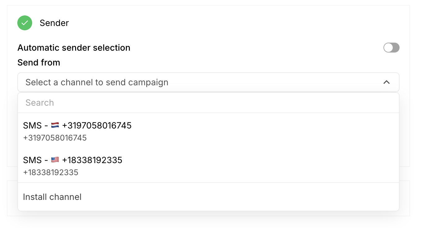Screen dimensions: 428x228
Task: Click the Send from label
Action: pyautogui.click(x=39, y=62)
